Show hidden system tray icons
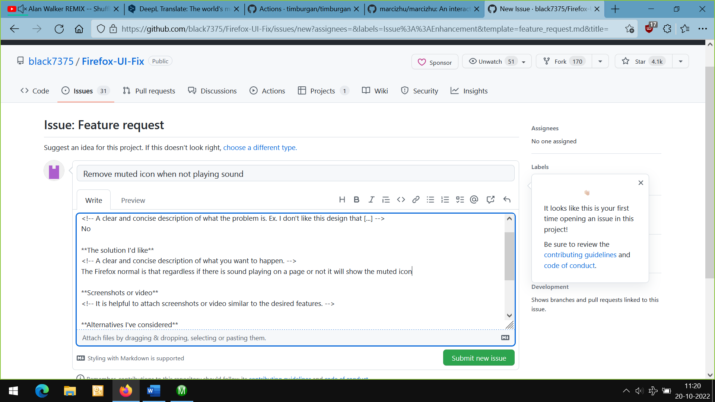The width and height of the screenshot is (715, 402). [x=626, y=391]
